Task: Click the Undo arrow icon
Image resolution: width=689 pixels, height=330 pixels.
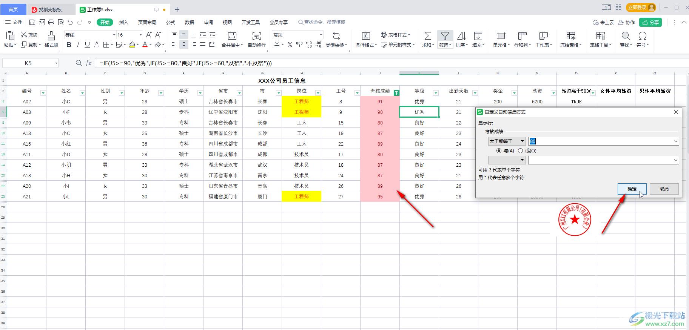Action: (70, 22)
